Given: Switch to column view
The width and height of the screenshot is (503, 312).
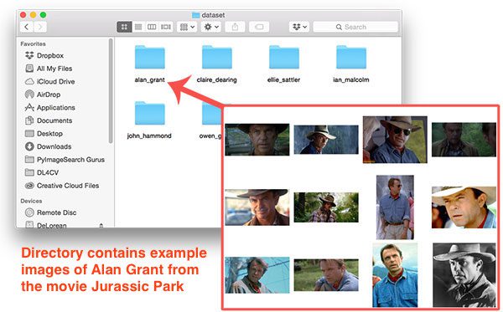Looking at the screenshot, I should click(x=152, y=27).
